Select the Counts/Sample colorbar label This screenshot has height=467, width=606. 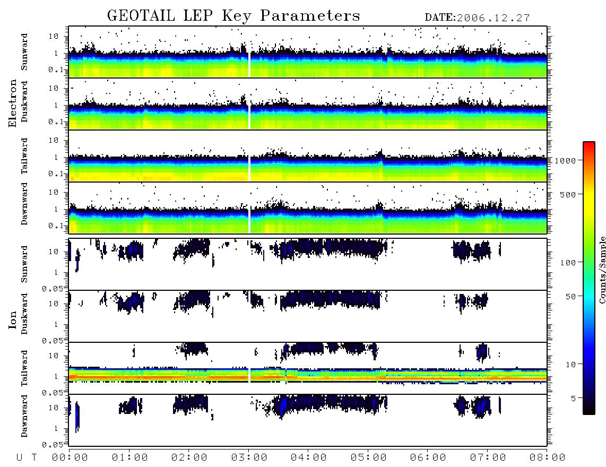coord(602,270)
